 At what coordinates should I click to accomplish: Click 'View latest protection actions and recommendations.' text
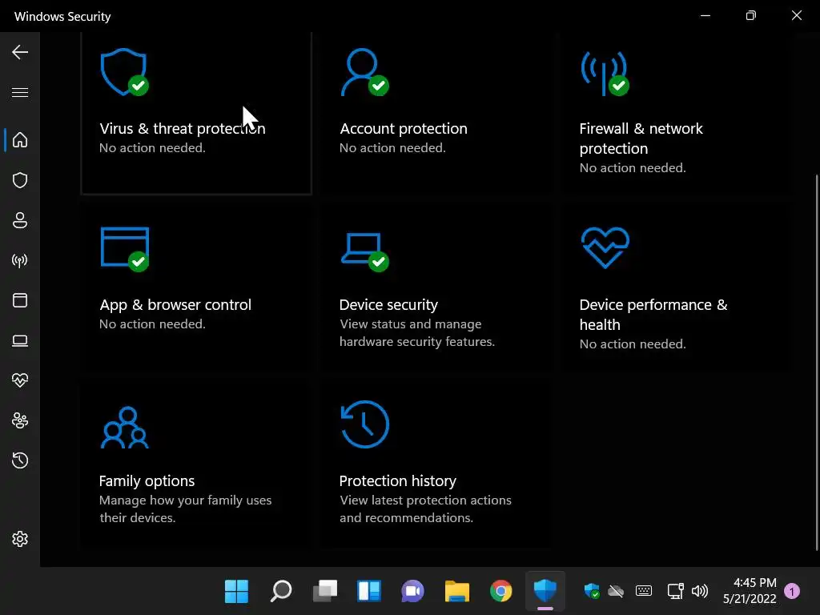pyautogui.click(x=425, y=508)
